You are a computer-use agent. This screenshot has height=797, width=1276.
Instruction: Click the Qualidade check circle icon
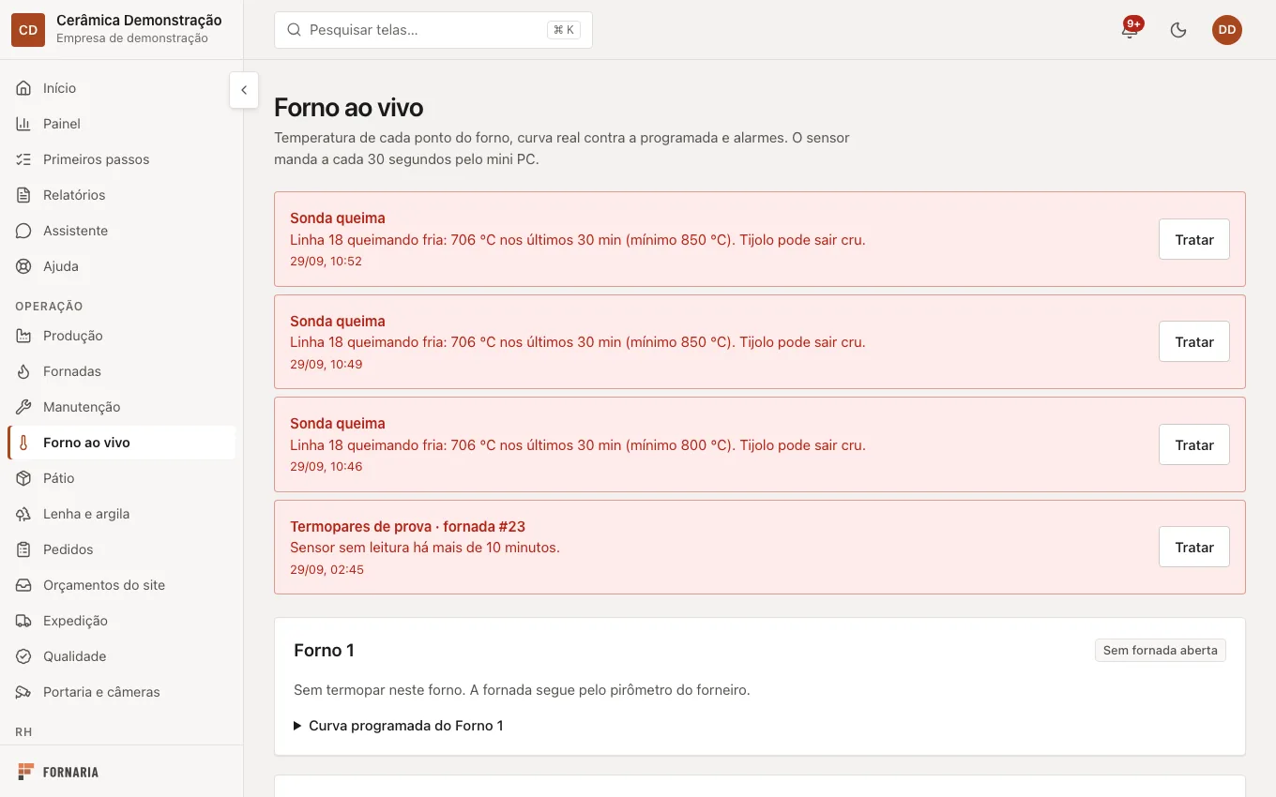click(24, 656)
